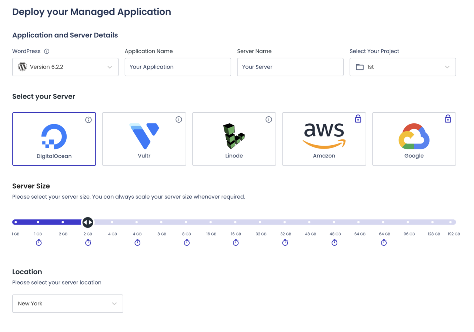Click the folder icon in the project selector
474x332 pixels.
click(360, 67)
